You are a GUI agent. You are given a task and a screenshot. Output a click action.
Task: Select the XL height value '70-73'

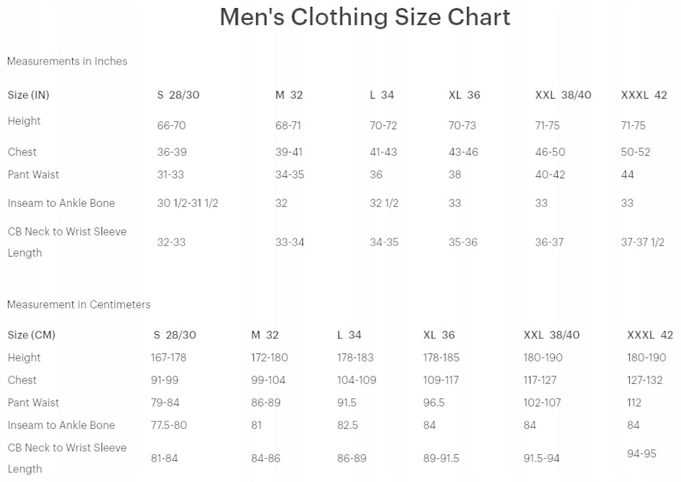[x=462, y=125]
